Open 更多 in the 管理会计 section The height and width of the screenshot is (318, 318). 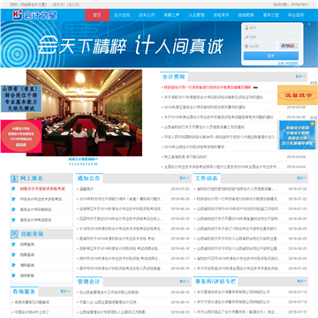185,282
